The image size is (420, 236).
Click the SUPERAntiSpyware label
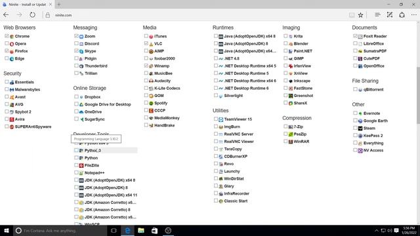point(33,127)
